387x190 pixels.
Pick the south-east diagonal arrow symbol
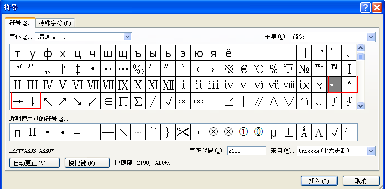[x=78, y=101]
